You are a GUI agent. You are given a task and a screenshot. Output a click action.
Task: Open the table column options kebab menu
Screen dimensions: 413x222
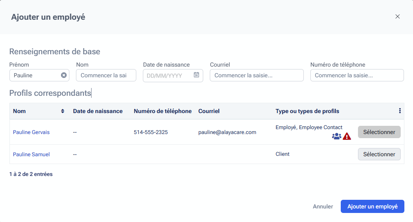(x=400, y=111)
